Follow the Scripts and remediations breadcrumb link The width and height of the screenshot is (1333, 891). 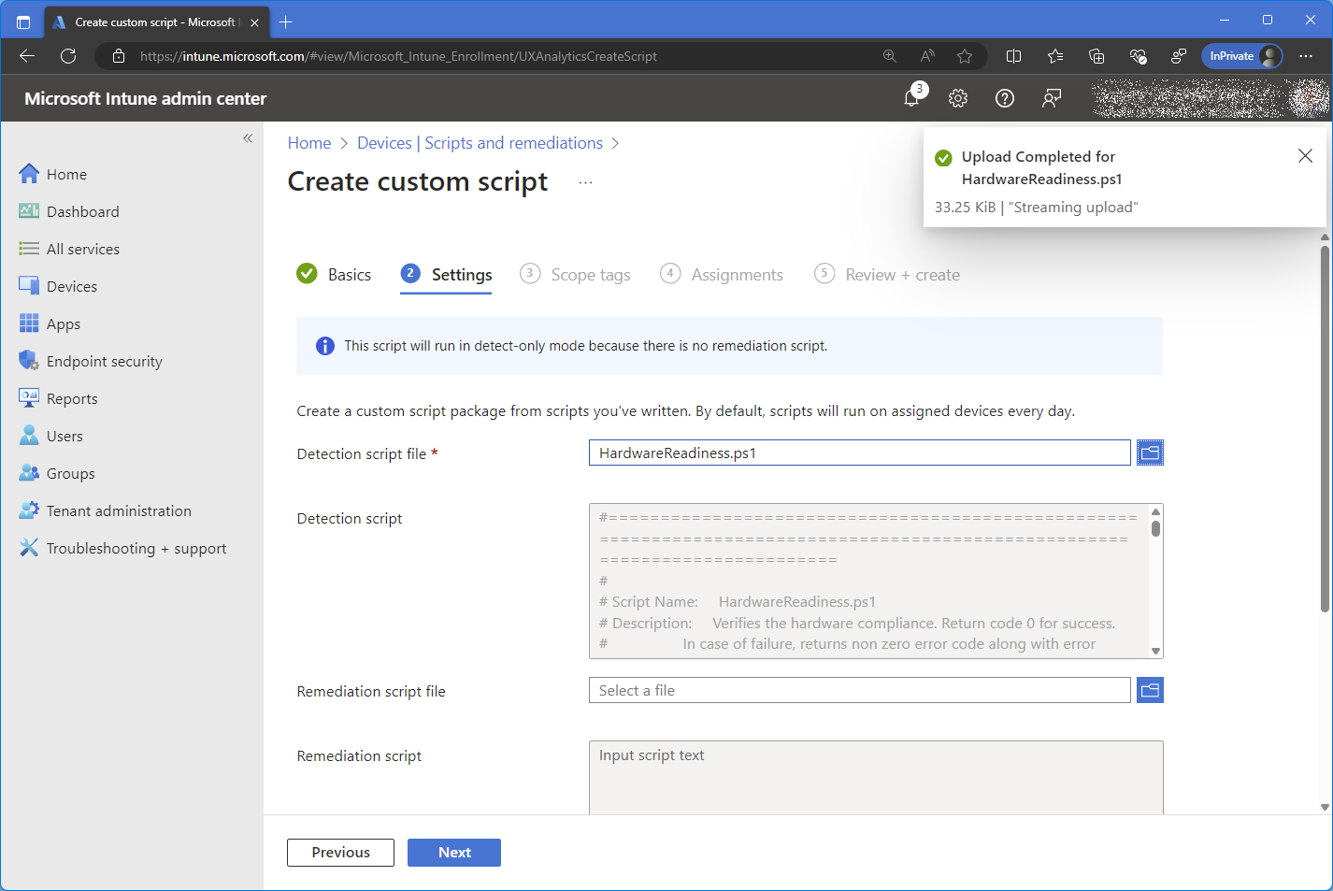pos(480,143)
